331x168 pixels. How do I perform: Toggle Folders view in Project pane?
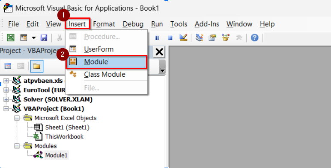37,66
